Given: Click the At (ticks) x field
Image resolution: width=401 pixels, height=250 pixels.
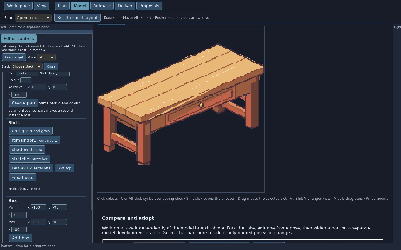Looking at the screenshot, I should (38, 87).
